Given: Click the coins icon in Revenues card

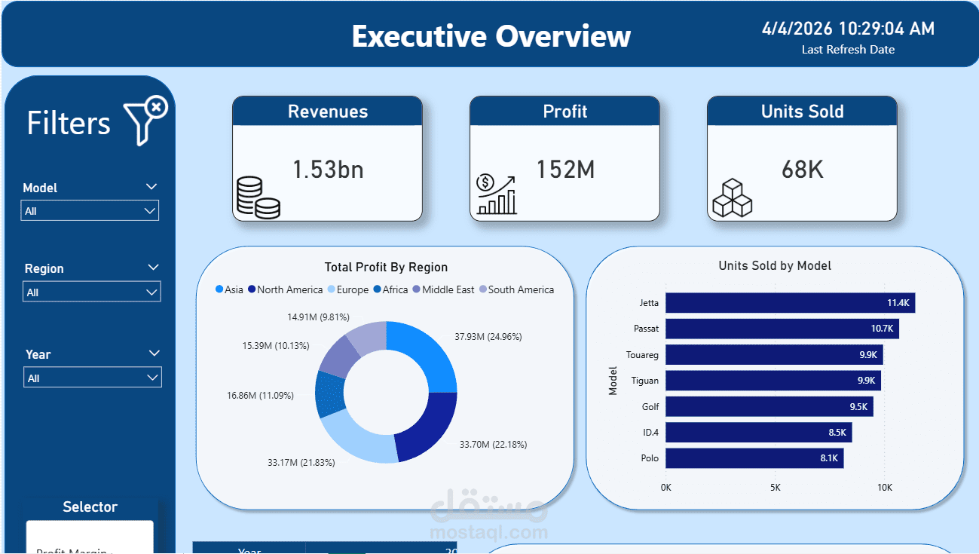Looking at the screenshot, I should pyautogui.click(x=258, y=197).
